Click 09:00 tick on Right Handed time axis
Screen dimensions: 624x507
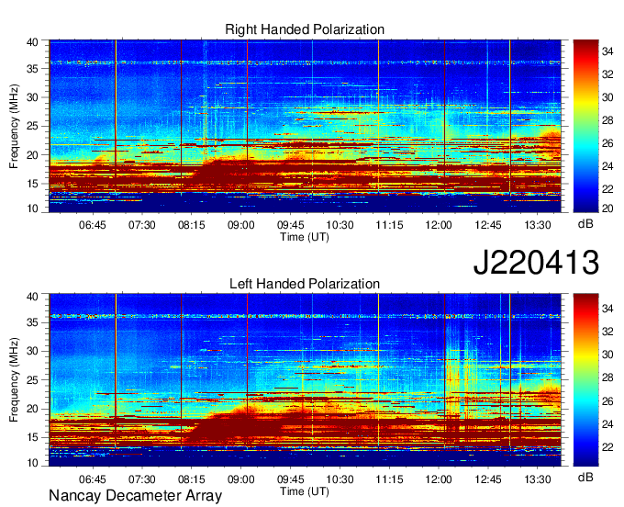240,225
